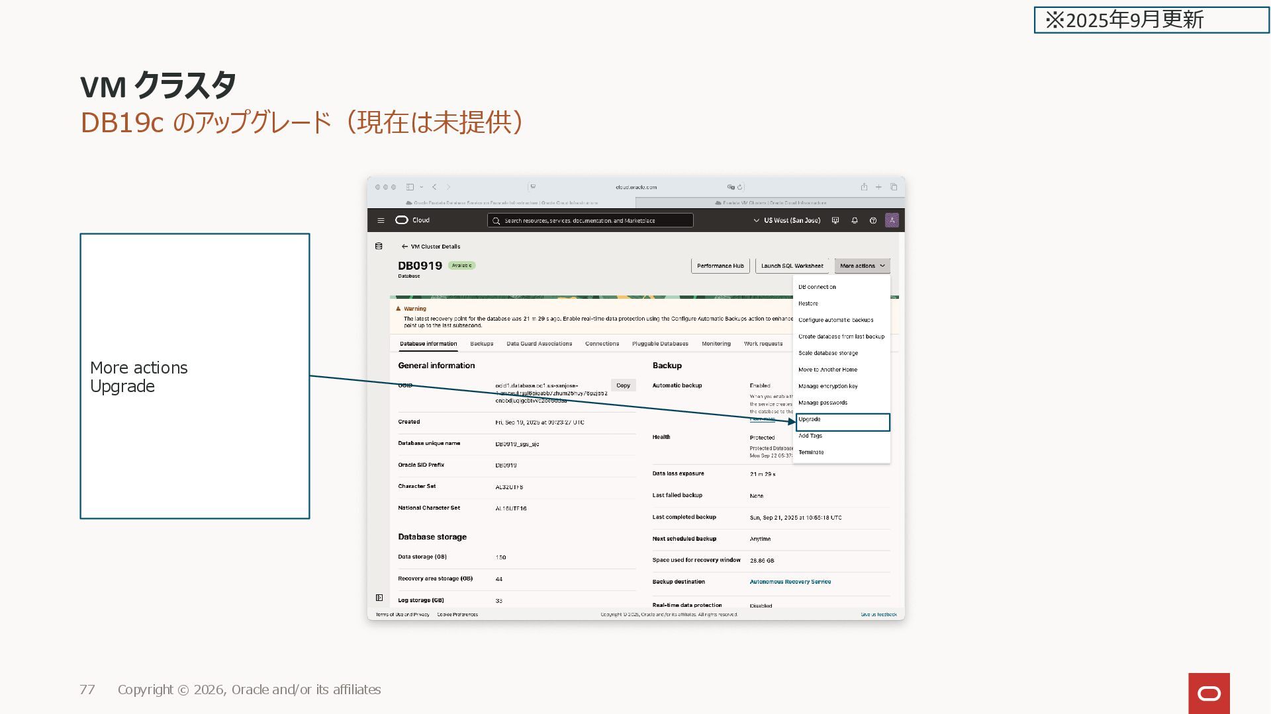Copy the OCID with Copy button
Viewport: 1271px width, 714px height.
pyautogui.click(x=623, y=385)
